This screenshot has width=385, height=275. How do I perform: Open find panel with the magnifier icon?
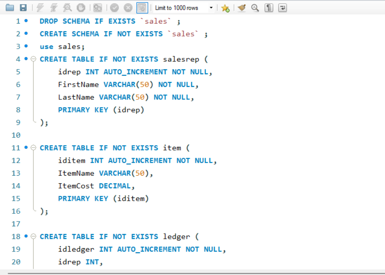[255, 8]
